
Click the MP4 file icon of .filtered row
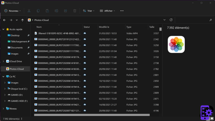pos(36,33)
